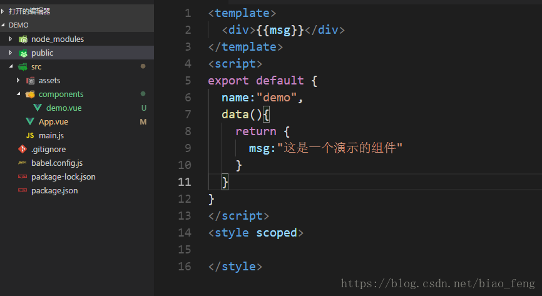542x296 pixels.
Task: Click the node_modules folder icon
Action: click(x=23, y=39)
